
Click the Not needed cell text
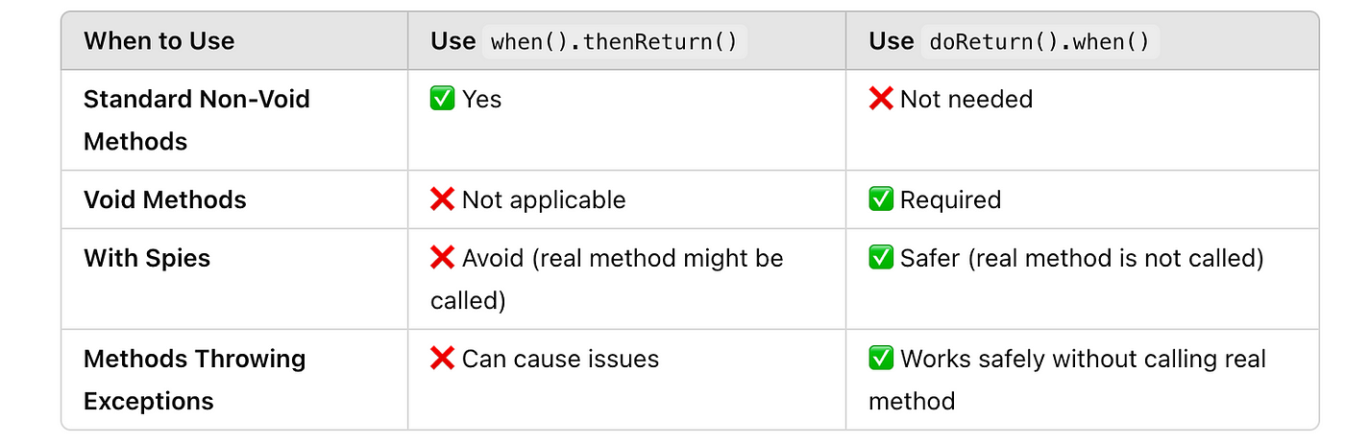tap(966, 99)
